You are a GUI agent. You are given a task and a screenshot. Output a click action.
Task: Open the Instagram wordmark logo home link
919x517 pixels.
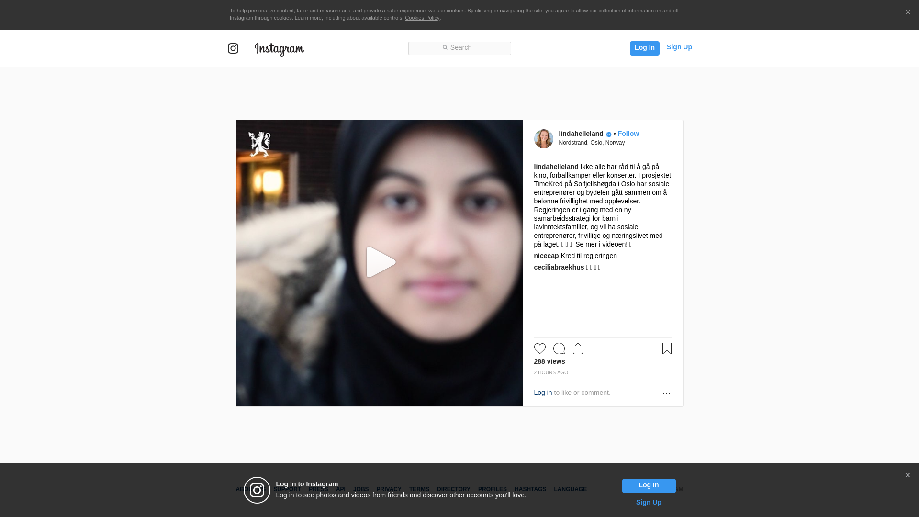coord(279,49)
